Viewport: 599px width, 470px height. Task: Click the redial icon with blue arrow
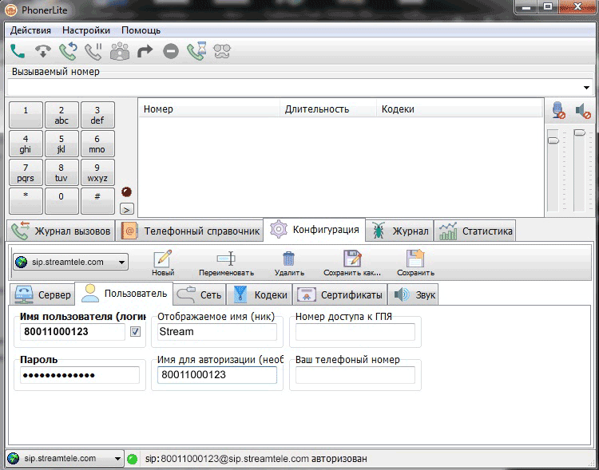[x=68, y=52]
